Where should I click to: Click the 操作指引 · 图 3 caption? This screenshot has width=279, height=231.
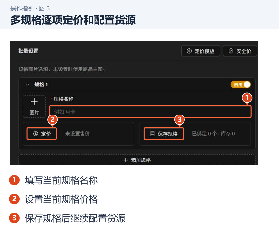click(30, 8)
